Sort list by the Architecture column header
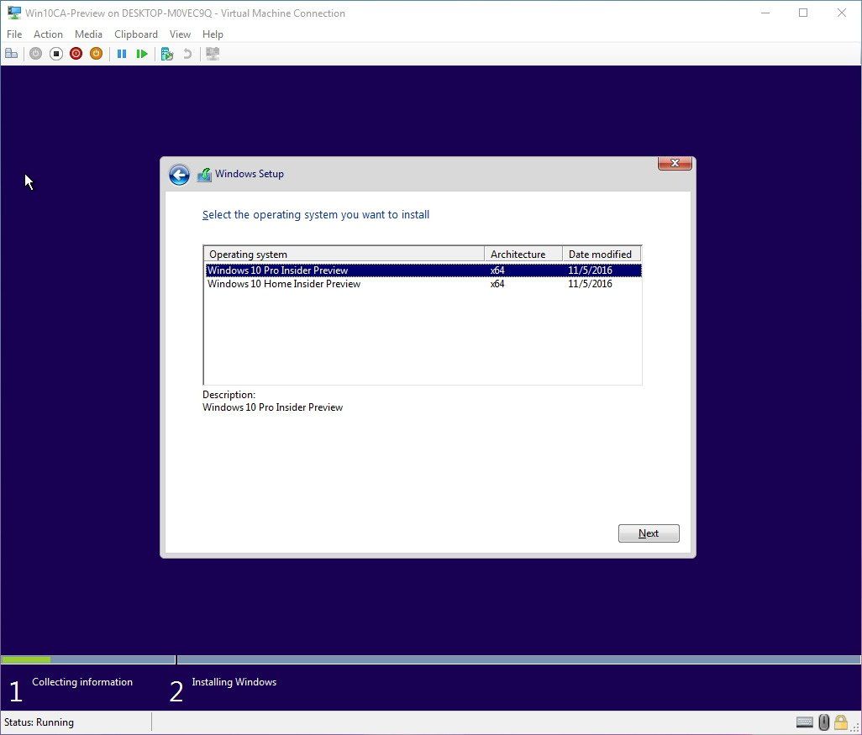Image resolution: width=862 pixels, height=735 pixels. (522, 254)
